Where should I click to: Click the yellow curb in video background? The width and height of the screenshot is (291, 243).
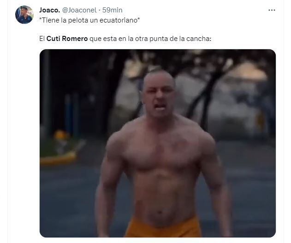tap(58, 158)
